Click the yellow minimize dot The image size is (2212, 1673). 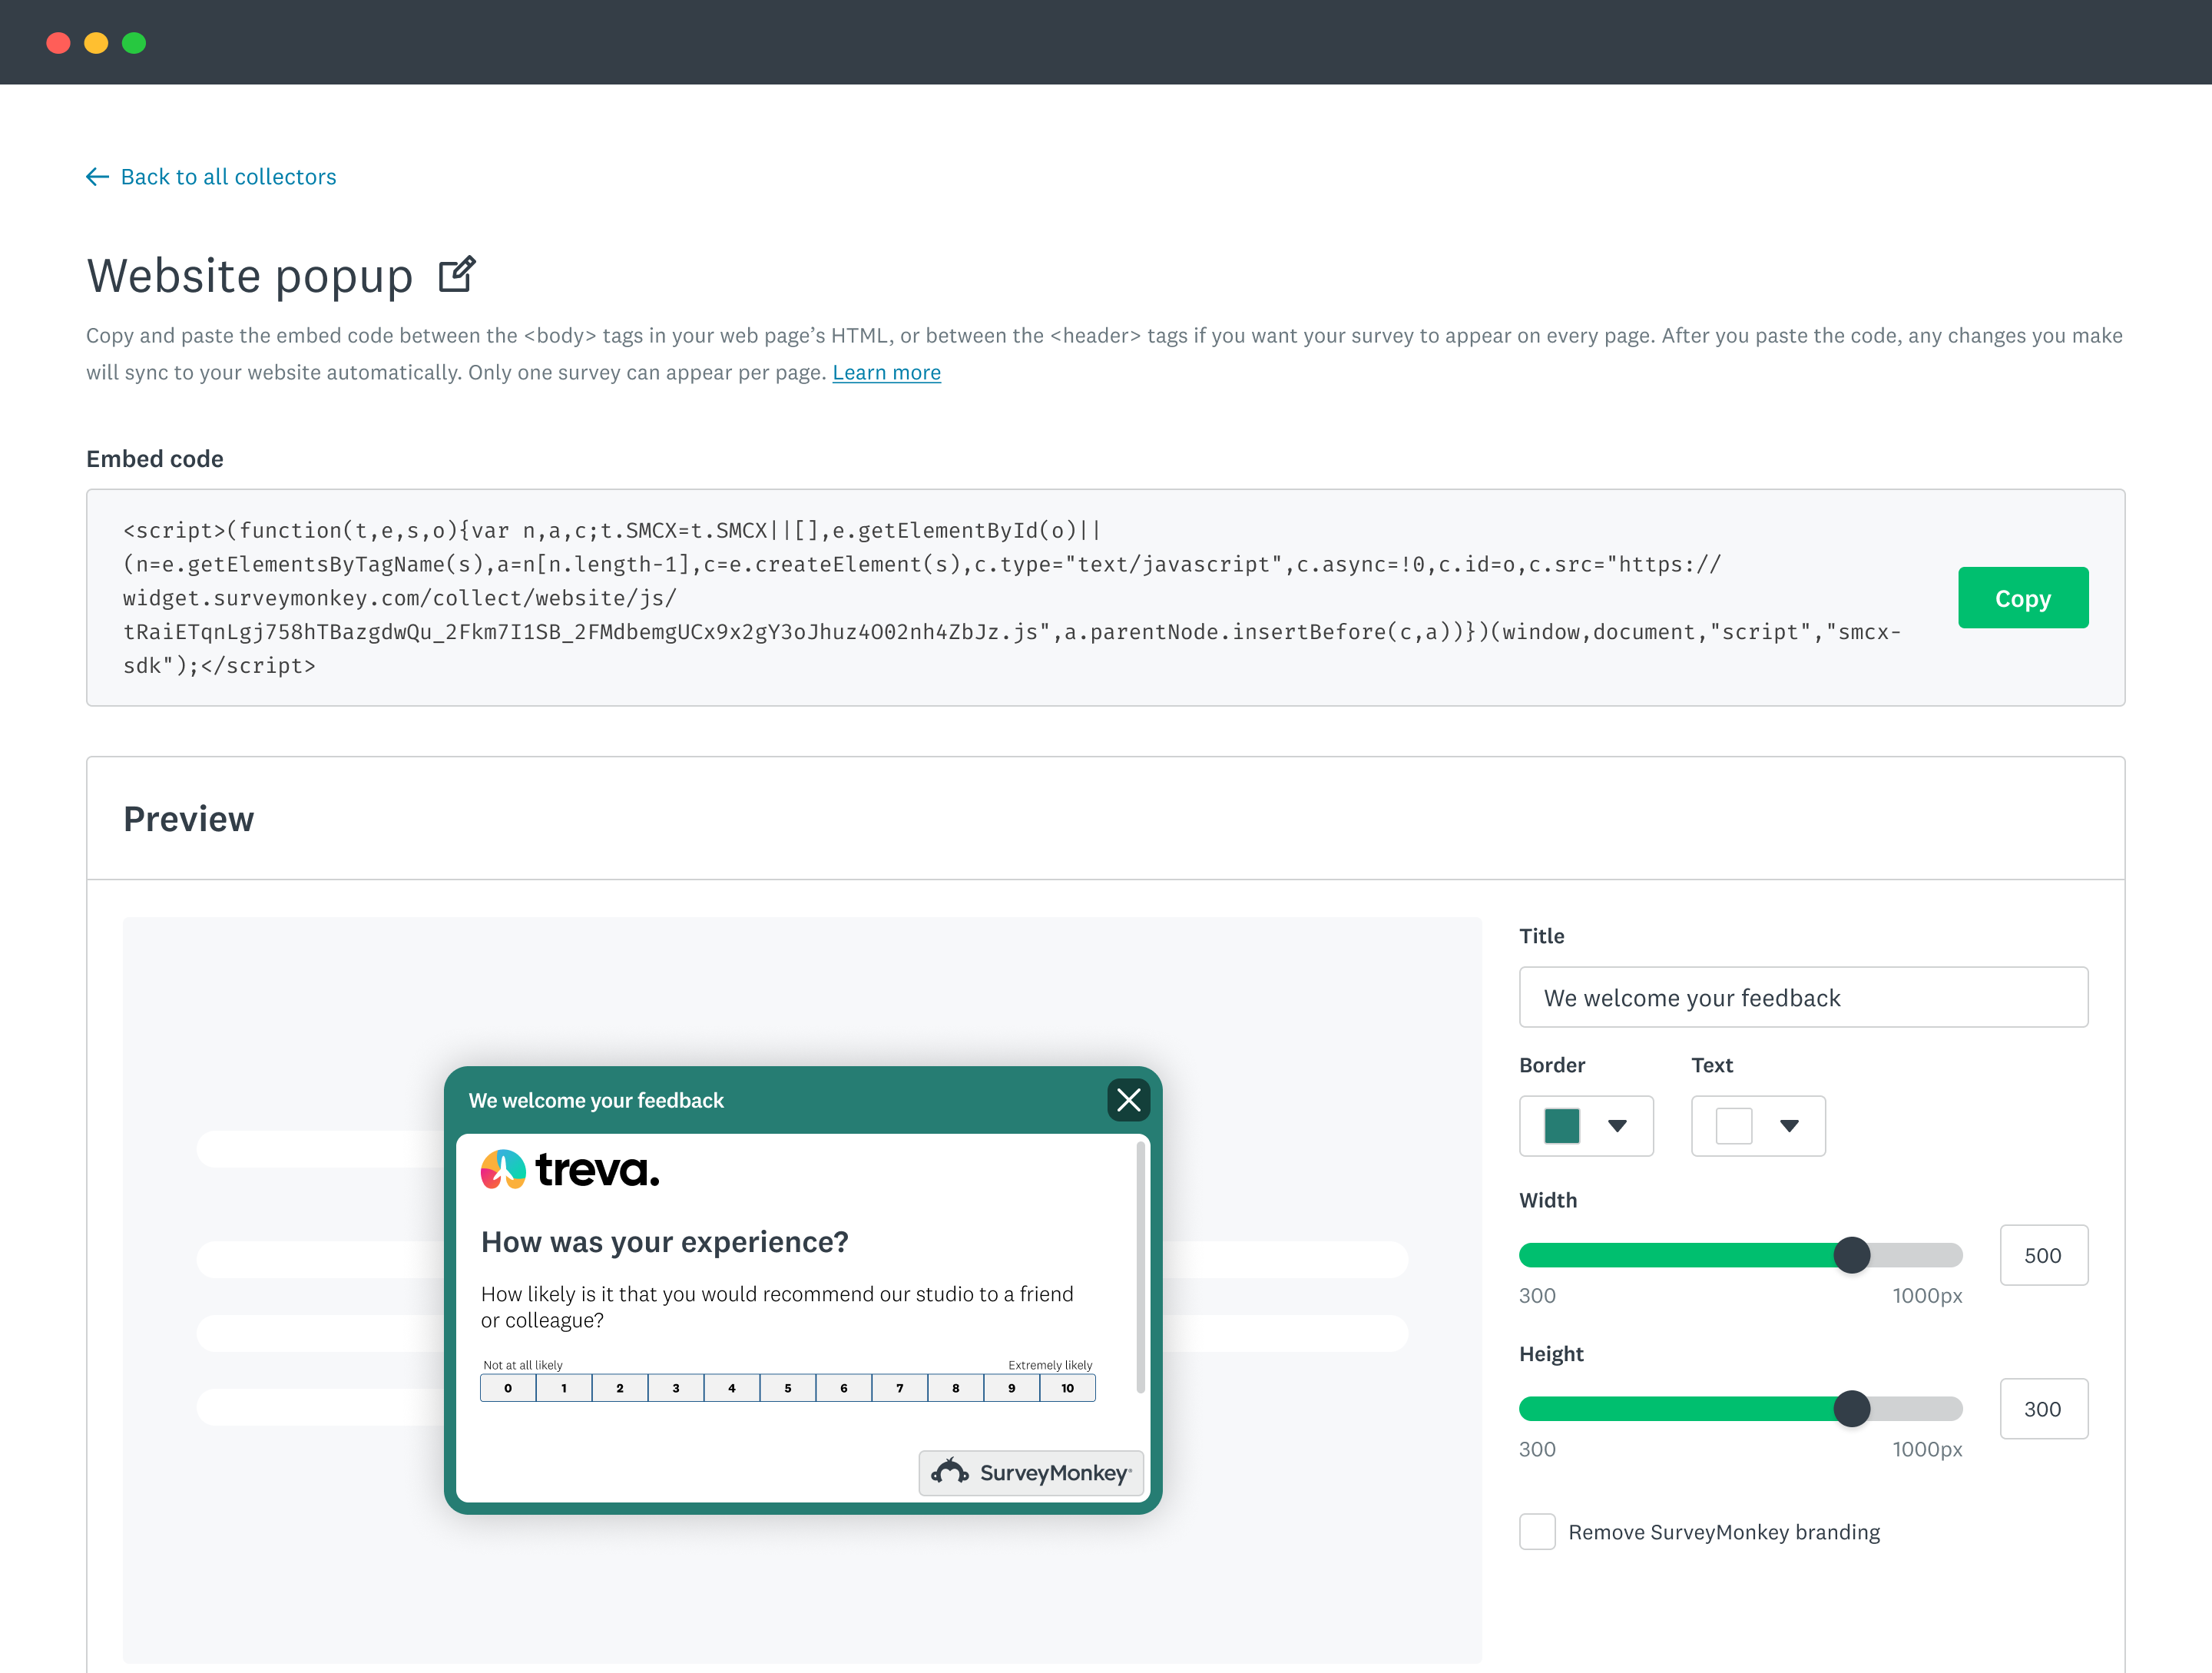point(96,43)
